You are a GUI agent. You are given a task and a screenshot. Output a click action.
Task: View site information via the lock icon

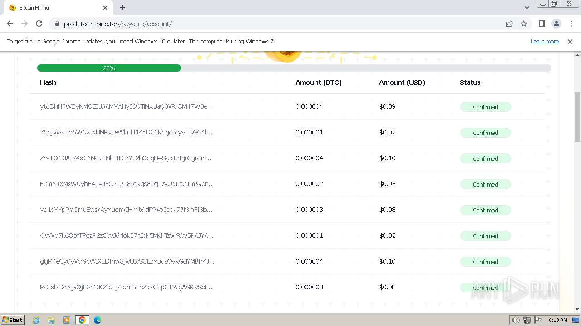click(57, 24)
